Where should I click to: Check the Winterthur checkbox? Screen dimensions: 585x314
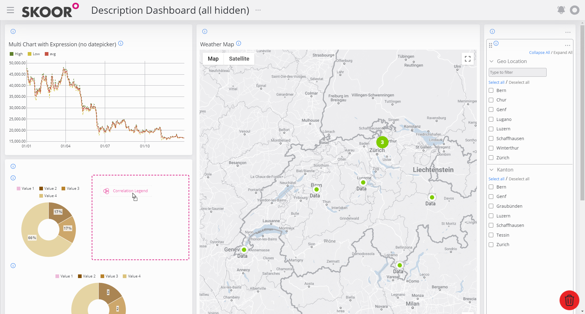pos(491,148)
